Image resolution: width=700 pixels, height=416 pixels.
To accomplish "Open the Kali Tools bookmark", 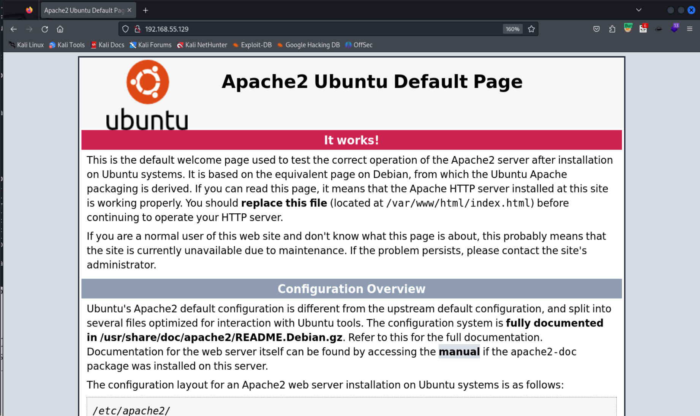I will tap(67, 45).
